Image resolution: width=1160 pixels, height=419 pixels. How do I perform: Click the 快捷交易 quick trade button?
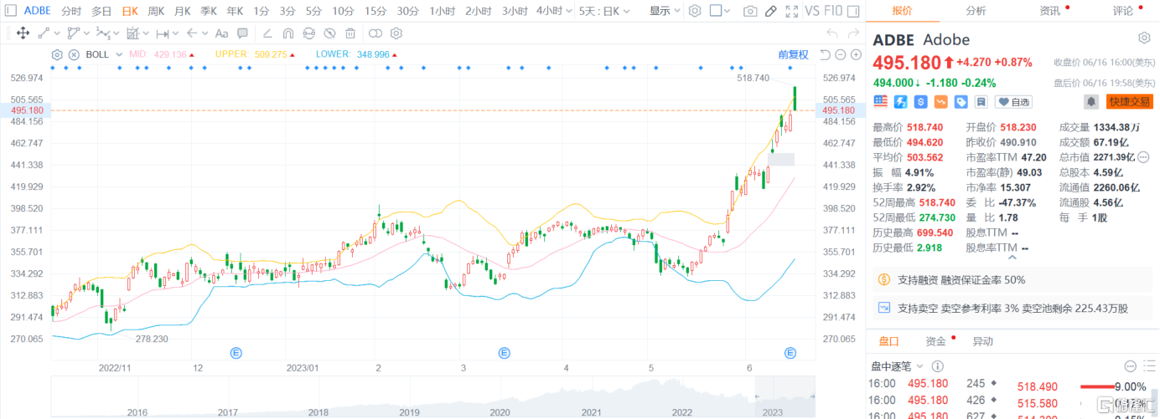click(x=1129, y=101)
